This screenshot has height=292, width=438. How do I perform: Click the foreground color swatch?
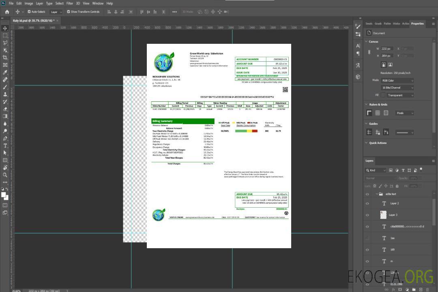tap(4, 195)
